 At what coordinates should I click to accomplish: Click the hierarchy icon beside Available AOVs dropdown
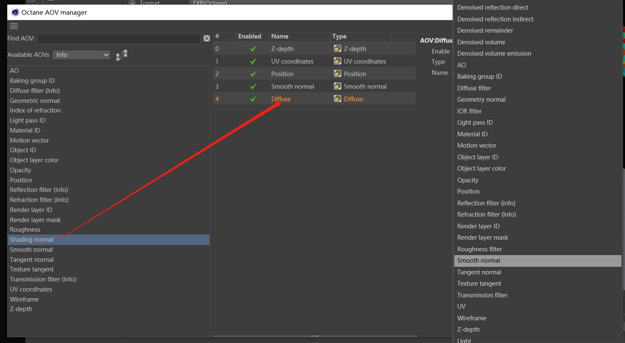point(121,55)
